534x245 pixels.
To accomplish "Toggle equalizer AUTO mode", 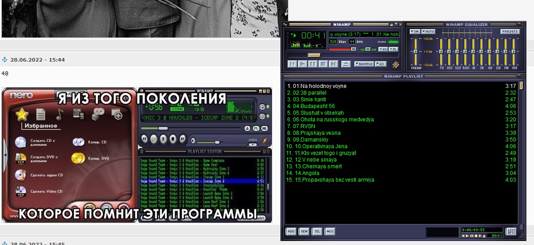I will [x=428, y=32].
